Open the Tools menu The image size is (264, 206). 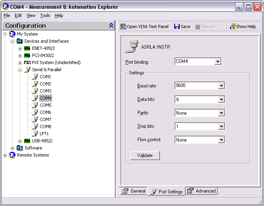(x=45, y=15)
